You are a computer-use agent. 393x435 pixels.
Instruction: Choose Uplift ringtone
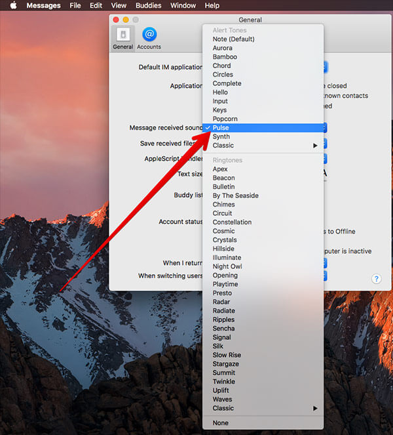(263, 391)
